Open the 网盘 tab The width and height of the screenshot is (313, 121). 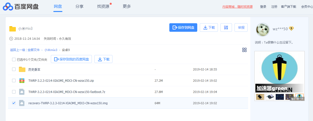click(58, 6)
